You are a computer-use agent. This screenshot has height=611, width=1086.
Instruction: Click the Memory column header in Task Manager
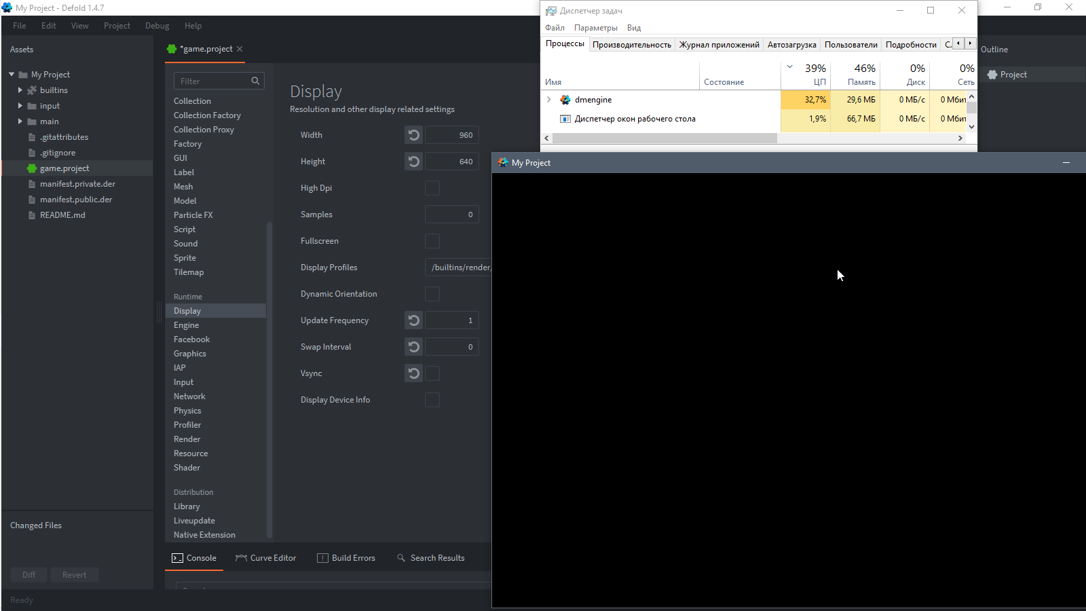point(855,75)
